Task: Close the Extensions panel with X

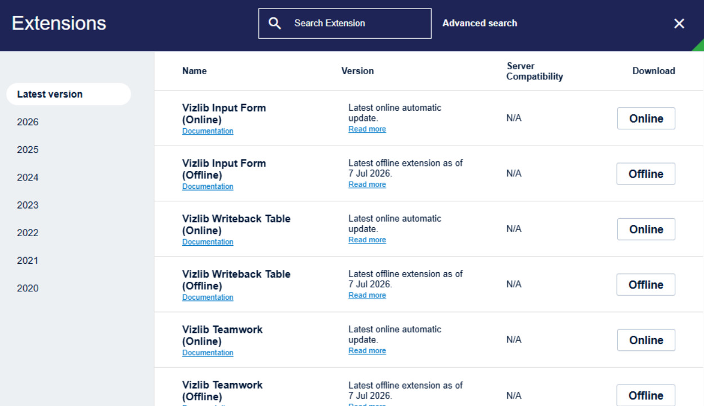Action: pyautogui.click(x=679, y=24)
